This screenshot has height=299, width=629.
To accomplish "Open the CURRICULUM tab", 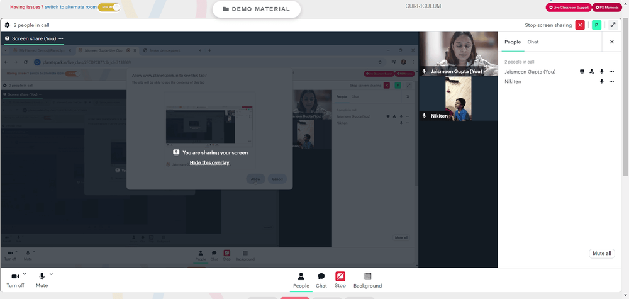I will 423,6.
